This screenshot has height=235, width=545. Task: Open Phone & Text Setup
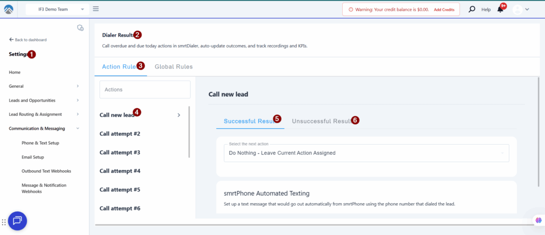coord(40,143)
